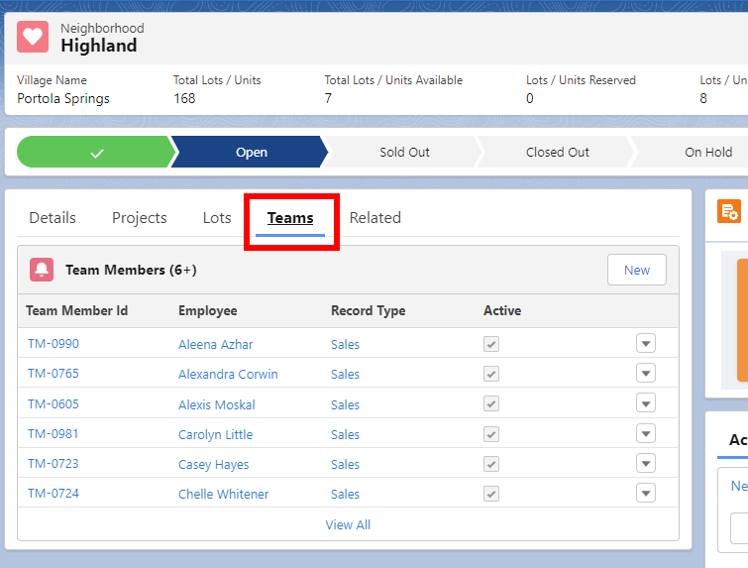The height and width of the screenshot is (568, 748).
Task: Click the View All link
Action: click(348, 524)
